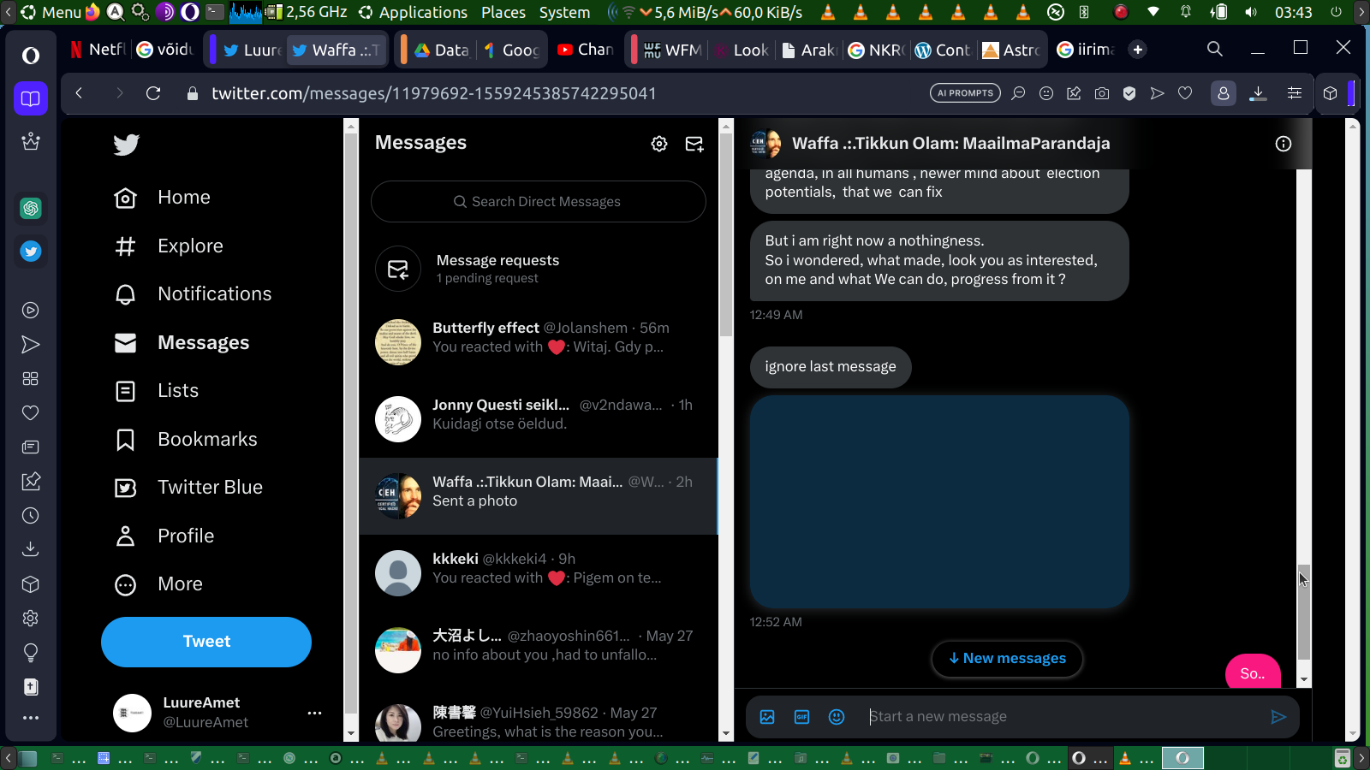The height and width of the screenshot is (770, 1370).
Task: Open kkkeki conversation
Action: (x=539, y=573)
